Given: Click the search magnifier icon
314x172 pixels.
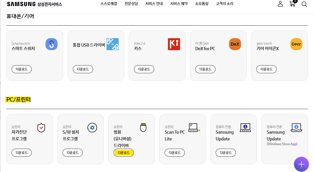Looking at the screenshot, I should coord(304,4).
